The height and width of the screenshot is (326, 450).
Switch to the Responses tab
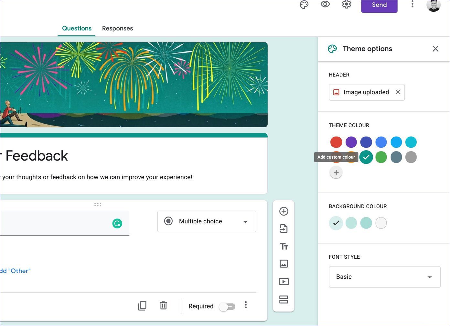(117, 28)
